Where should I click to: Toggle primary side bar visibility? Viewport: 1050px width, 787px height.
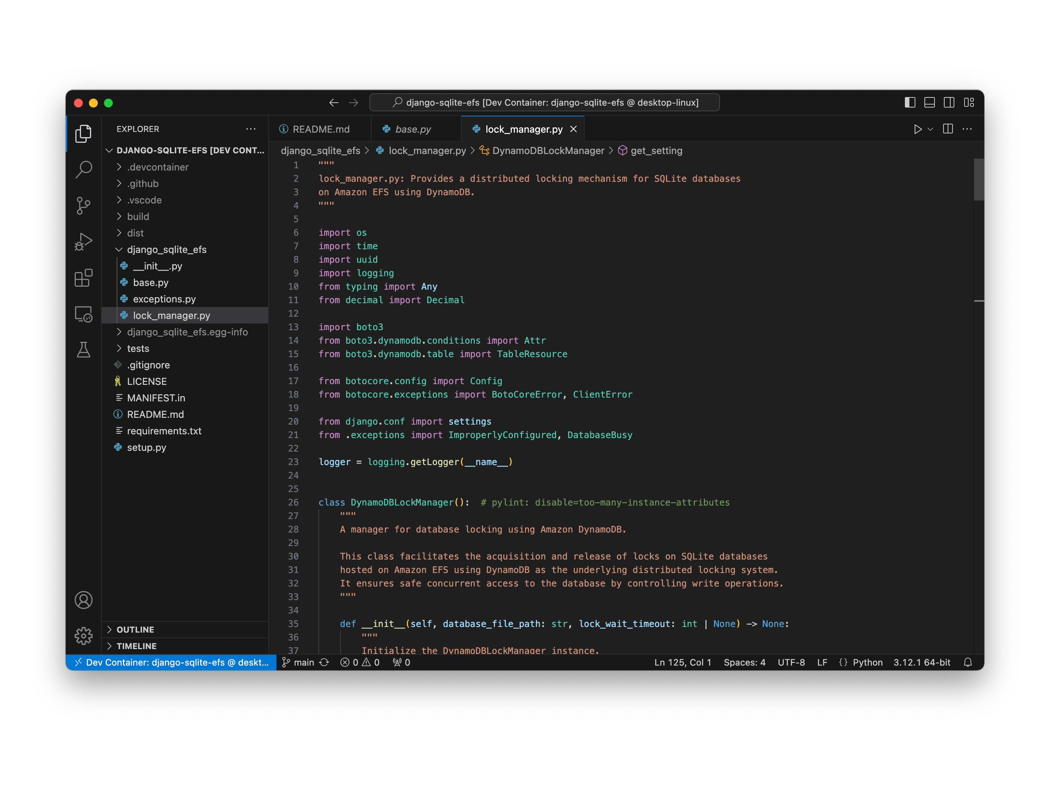[x=910, y=102]
